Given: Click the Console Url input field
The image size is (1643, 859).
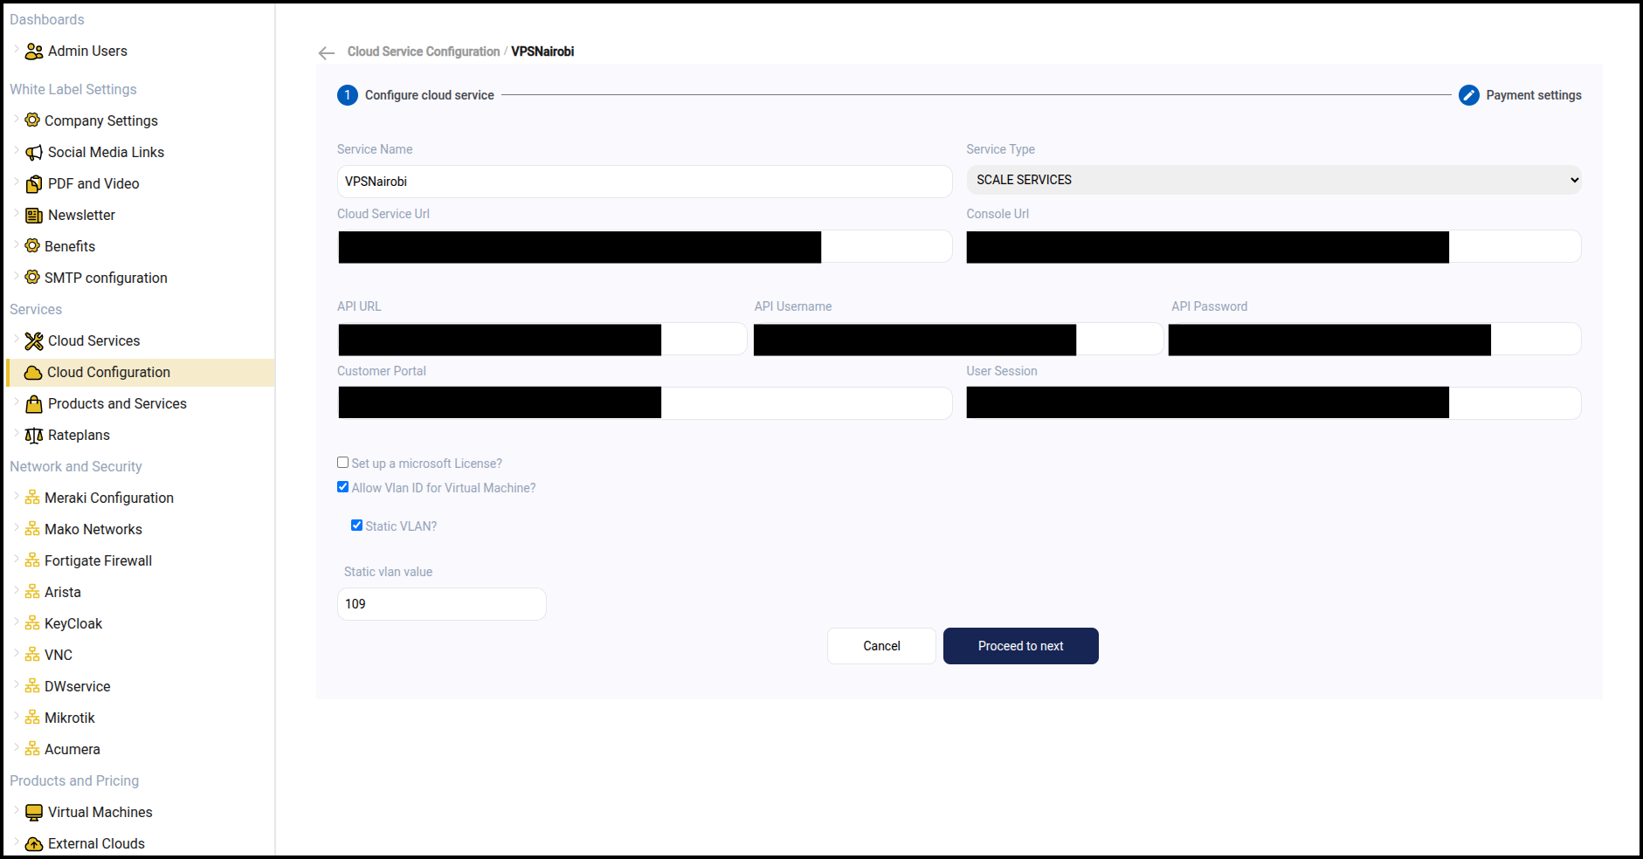Looking at the screenshot, I should point(1274,246).
